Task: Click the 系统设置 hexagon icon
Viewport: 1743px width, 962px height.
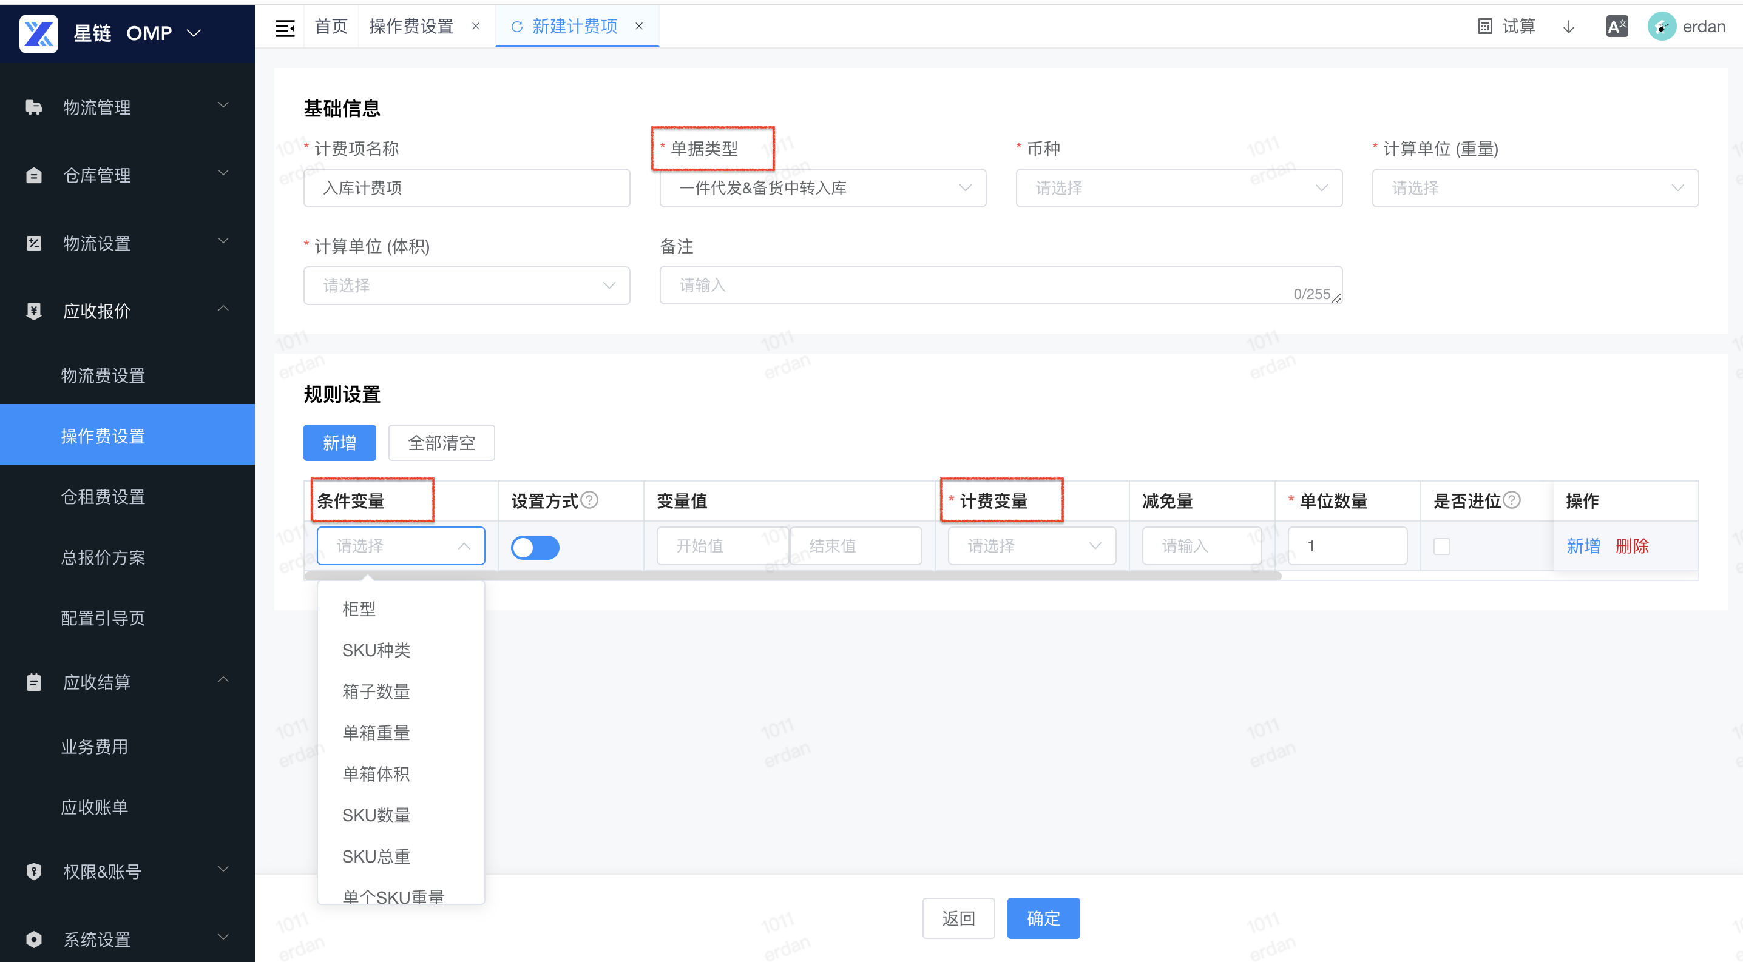Action: (34, 939)
